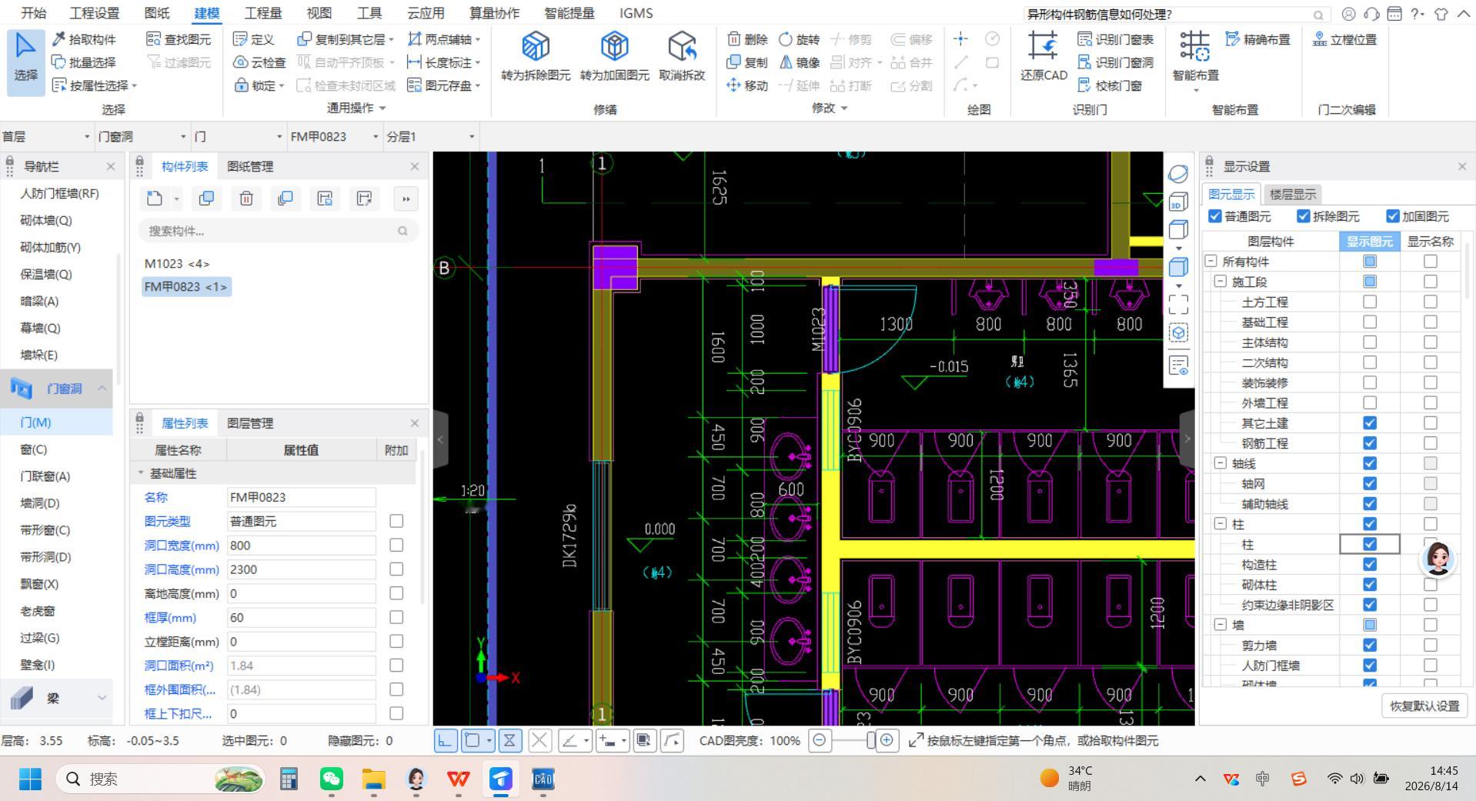The image size is (1476, 801).
Task: Click the CAD图亮度 slider handle
Action: (870, 740)
